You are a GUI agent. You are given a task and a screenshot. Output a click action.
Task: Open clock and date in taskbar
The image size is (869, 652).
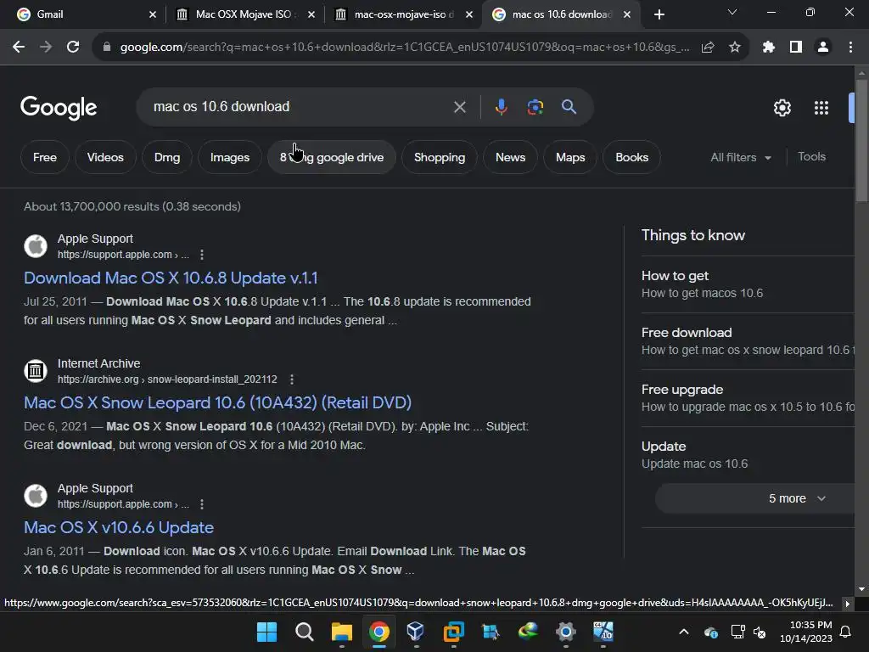pos(805,632)
